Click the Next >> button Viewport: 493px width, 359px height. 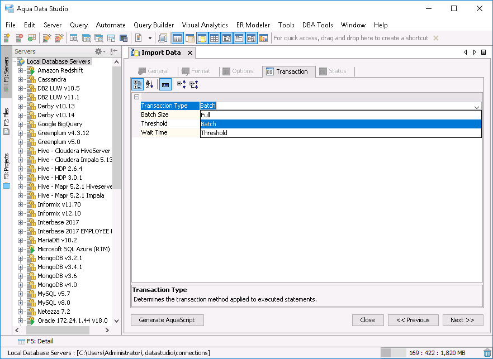point(462,320)
